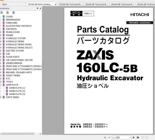The height and width of the screenshot is (140, 155).
Task: Open the third tab, ZX160-5B Technical M...
Action: pyautogui.click(x=97, y=4)
